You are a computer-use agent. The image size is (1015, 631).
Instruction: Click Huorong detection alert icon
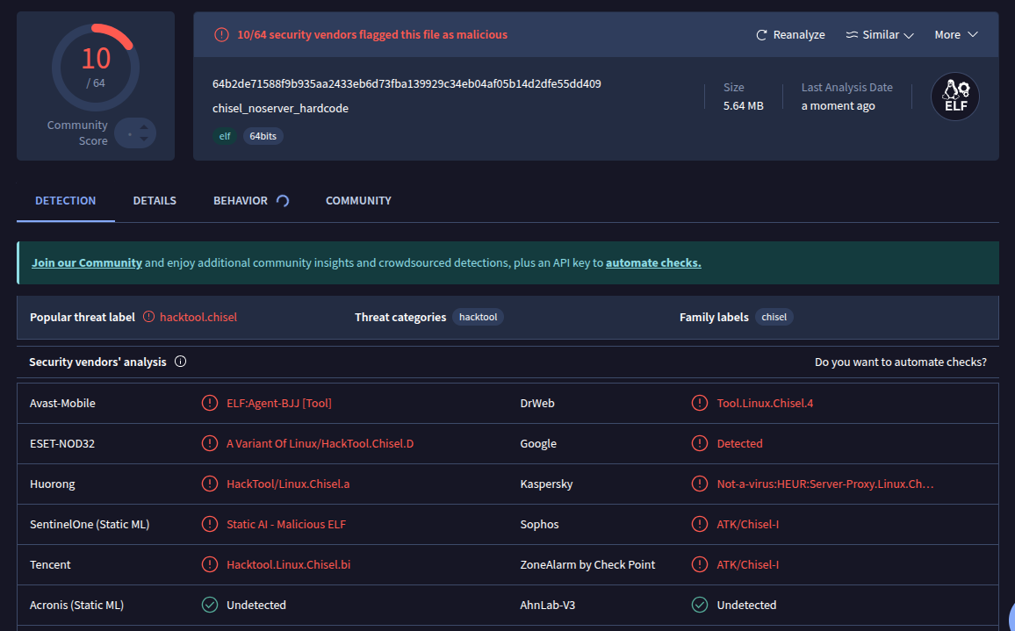210,484
